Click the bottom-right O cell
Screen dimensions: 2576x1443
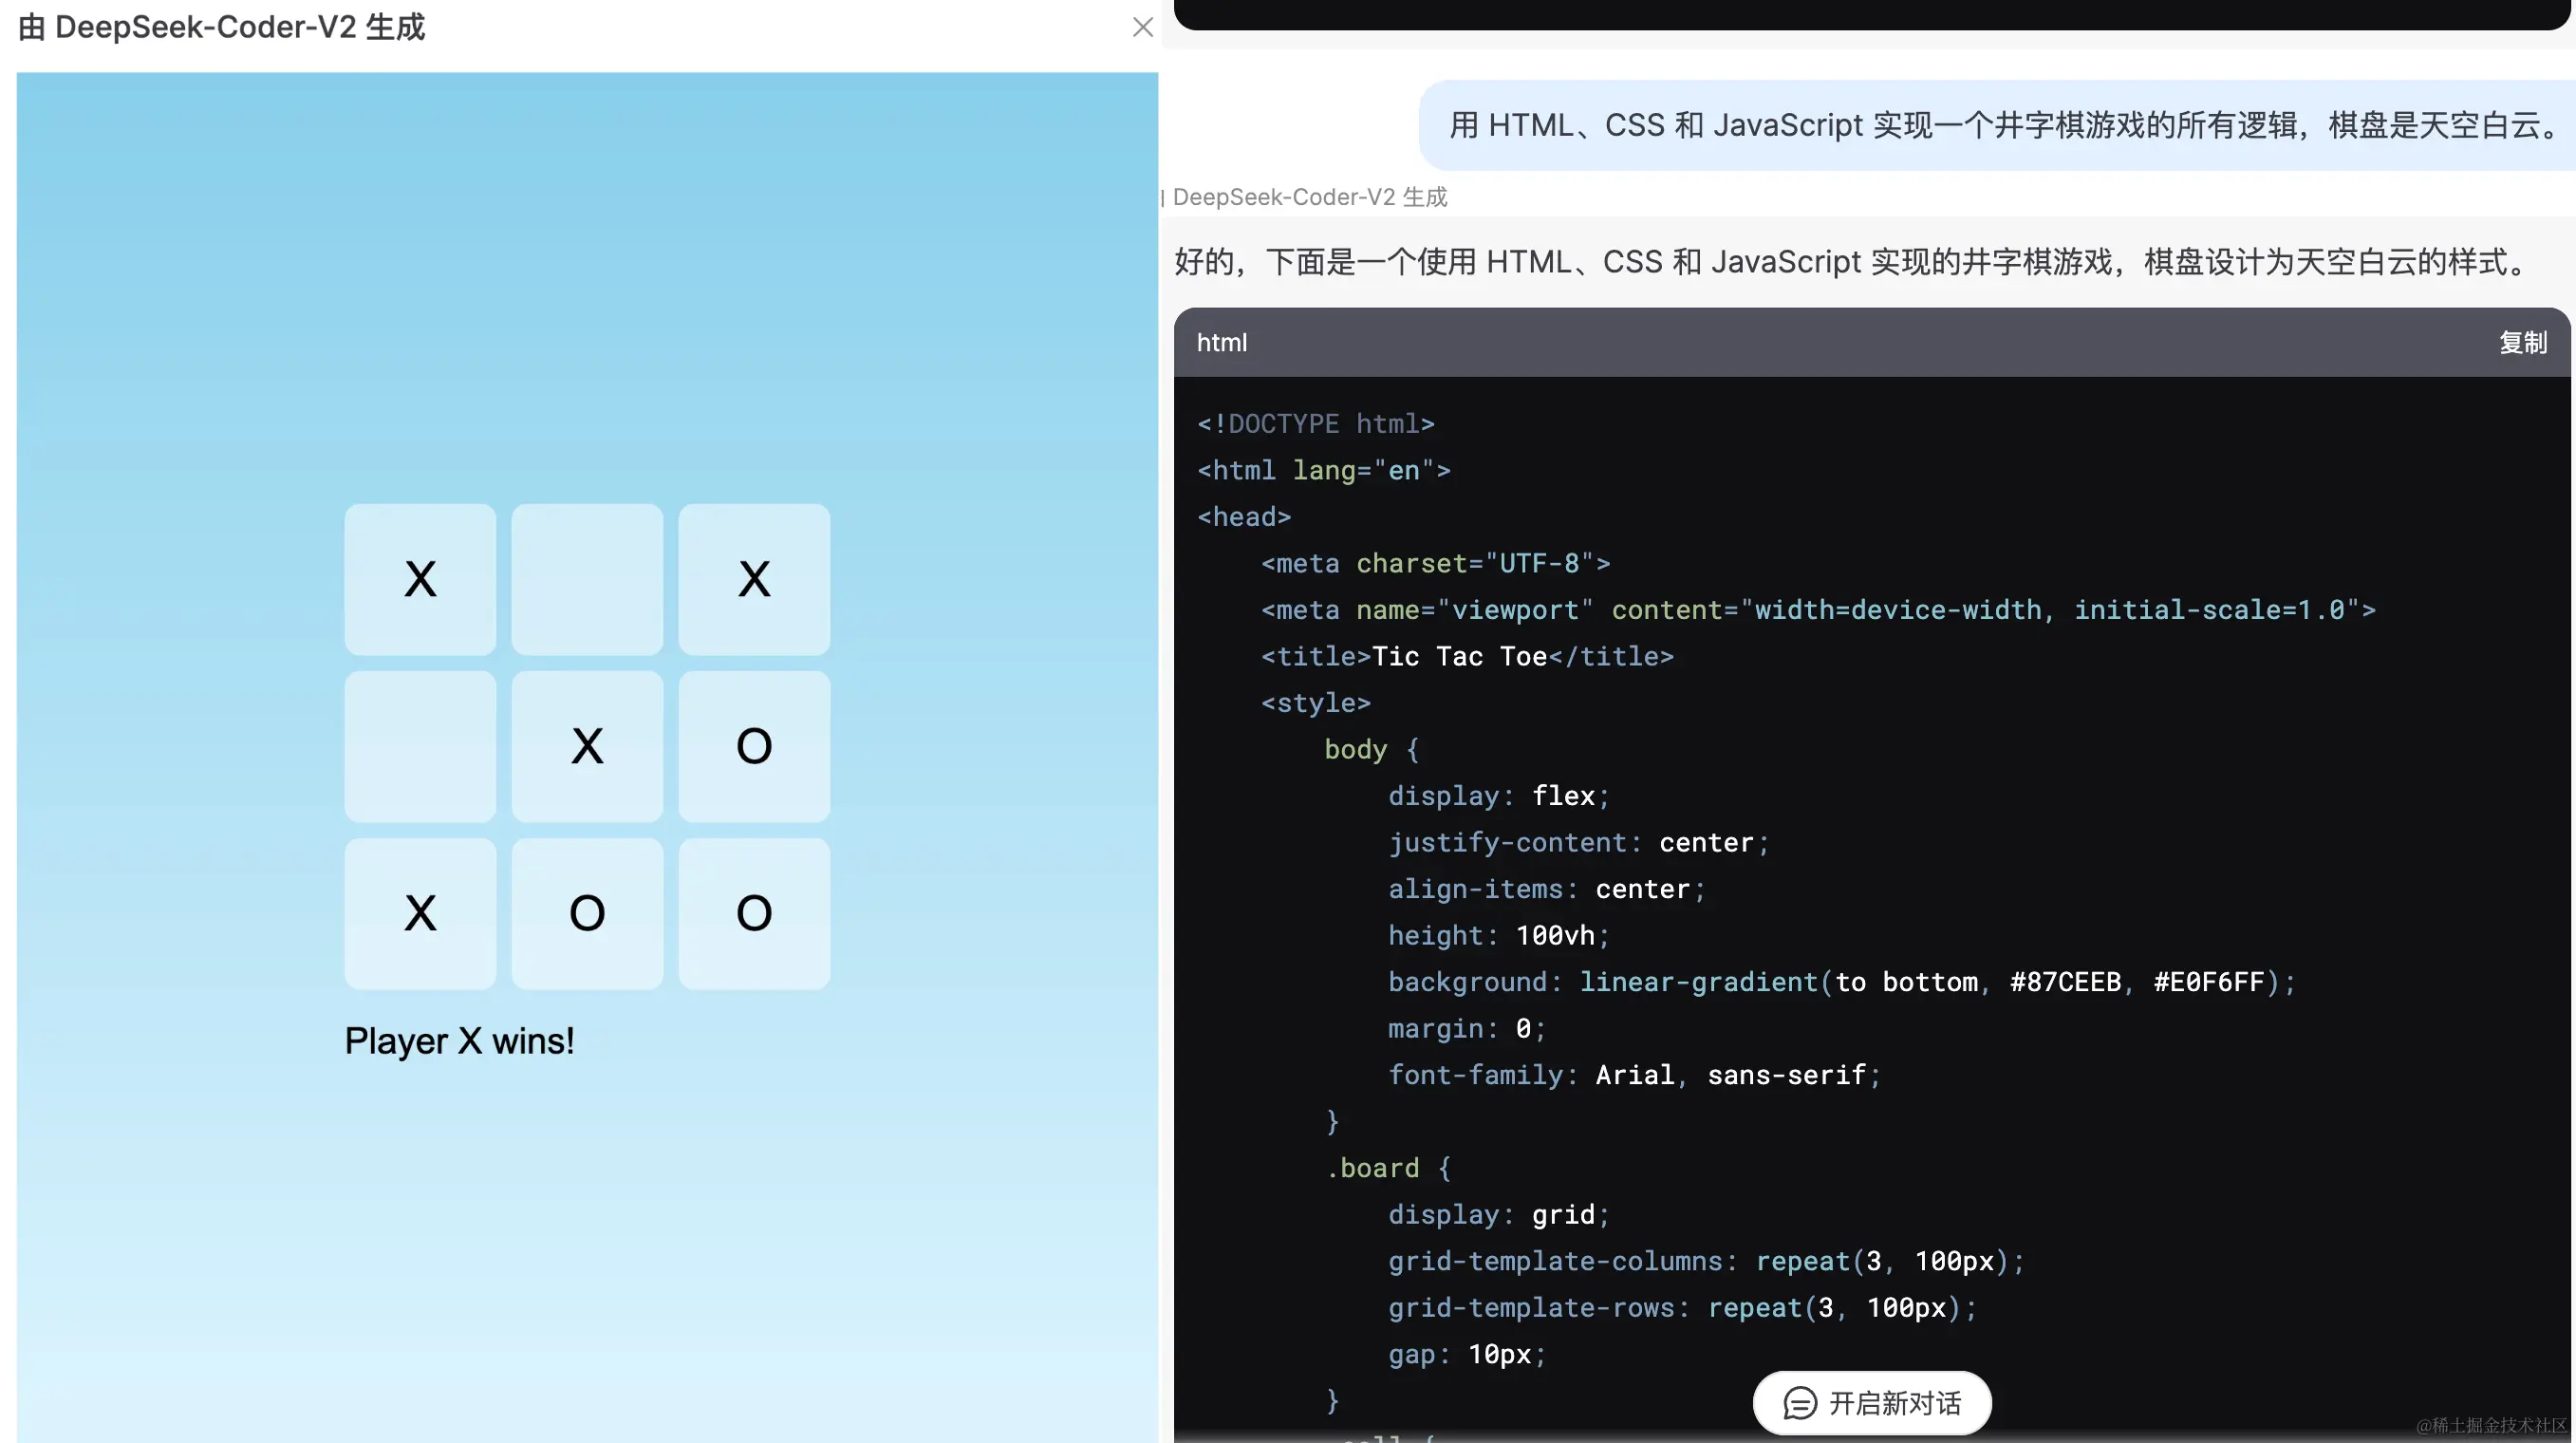click(x=754, y=913)
